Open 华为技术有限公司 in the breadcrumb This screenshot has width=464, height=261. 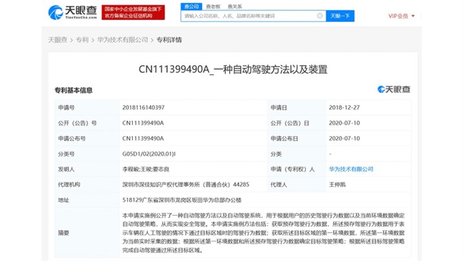coord(122,40)
